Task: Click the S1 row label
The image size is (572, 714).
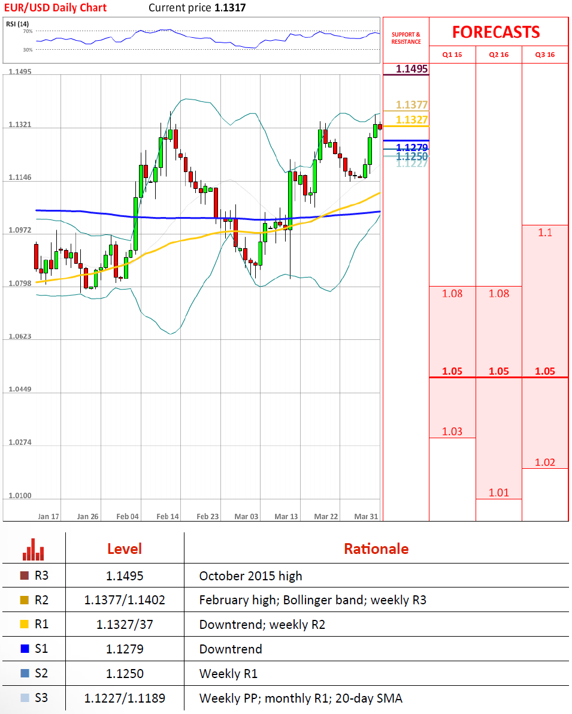Action: click(41, 649)
